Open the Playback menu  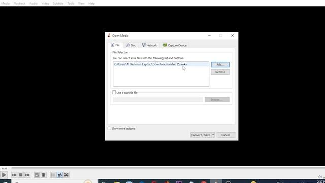(19, 4)
